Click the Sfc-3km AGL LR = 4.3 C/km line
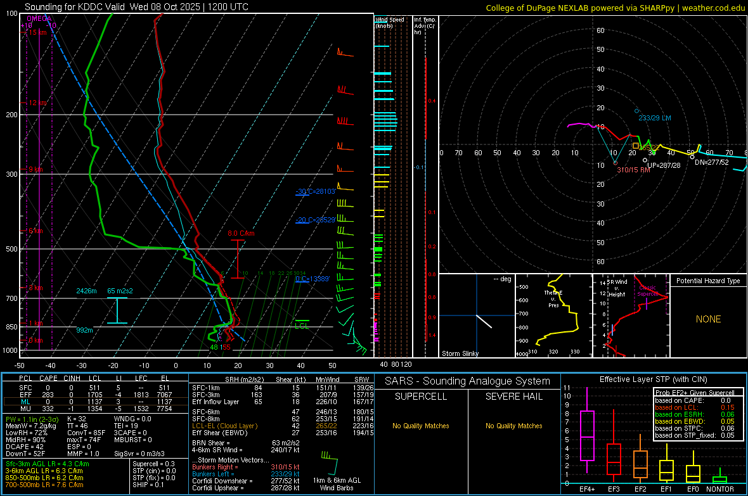The height and width of the screenshot is (496, 748). tap(48, 464)
